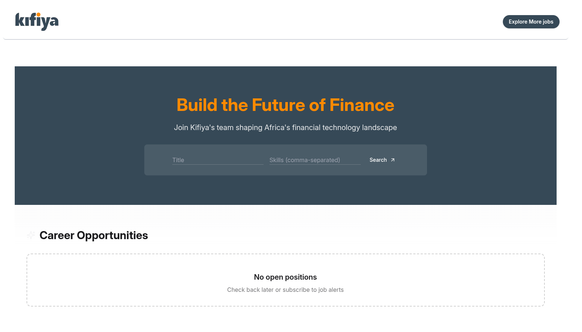This screenshot has width=582, height=332.
Task: Click the sparkle icon beside Career Opportunities
Action: [x=31, y=235]
